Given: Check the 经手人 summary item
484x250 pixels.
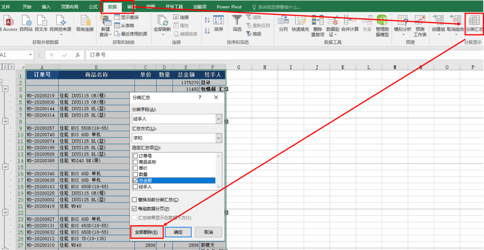Looking at the screenshot, I should coord(135,187).
